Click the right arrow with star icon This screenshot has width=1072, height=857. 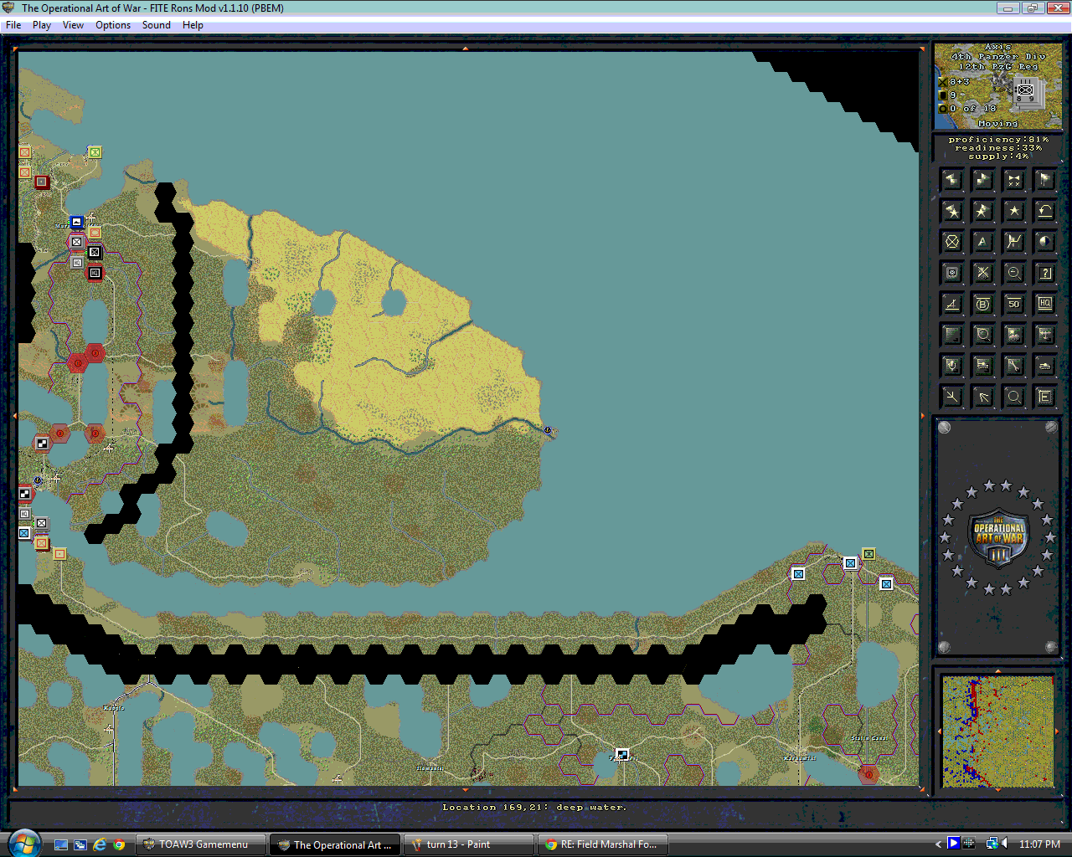click(x=983, y=211)
